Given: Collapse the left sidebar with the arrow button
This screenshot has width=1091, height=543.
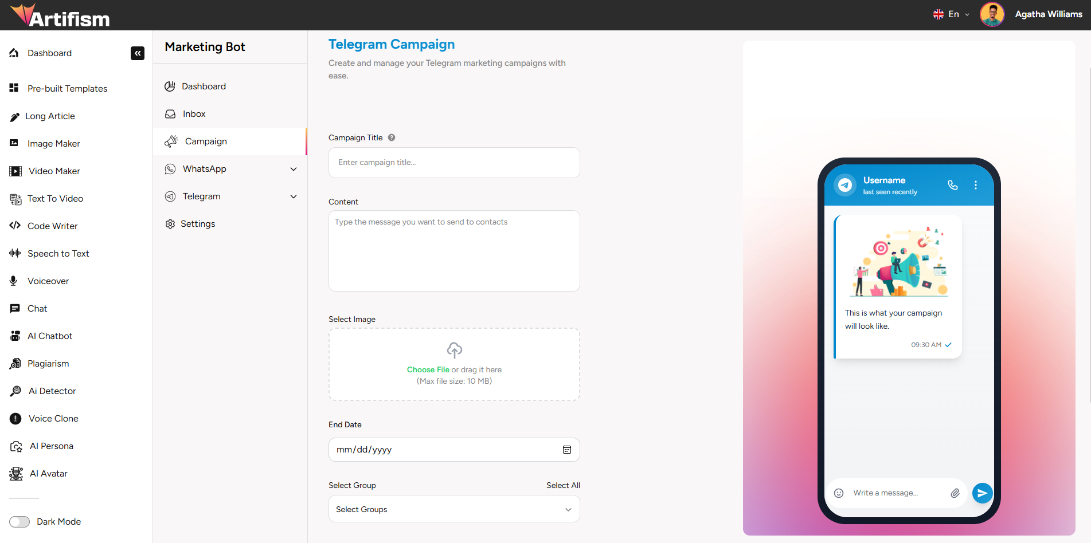Looking at the screenshot, I should (x=138, y=53).
